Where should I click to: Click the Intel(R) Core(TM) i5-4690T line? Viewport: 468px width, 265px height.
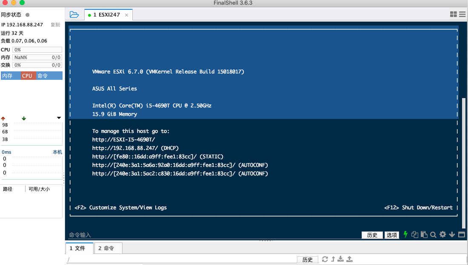click(152, 105)
